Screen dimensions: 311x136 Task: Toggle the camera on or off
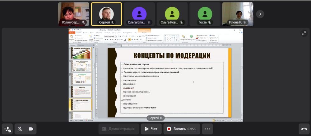coord(31,129)
